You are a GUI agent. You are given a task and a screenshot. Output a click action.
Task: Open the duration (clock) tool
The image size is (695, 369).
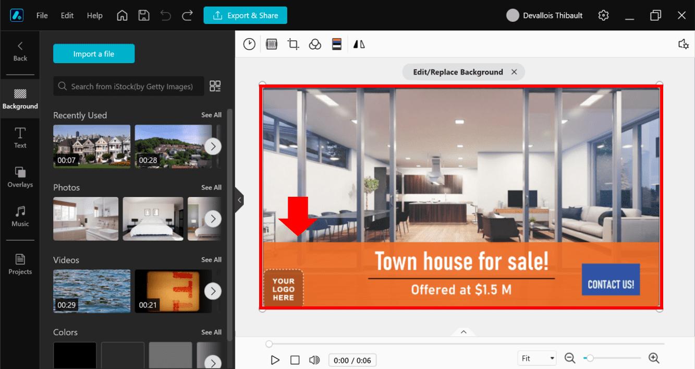pos(249,44)
